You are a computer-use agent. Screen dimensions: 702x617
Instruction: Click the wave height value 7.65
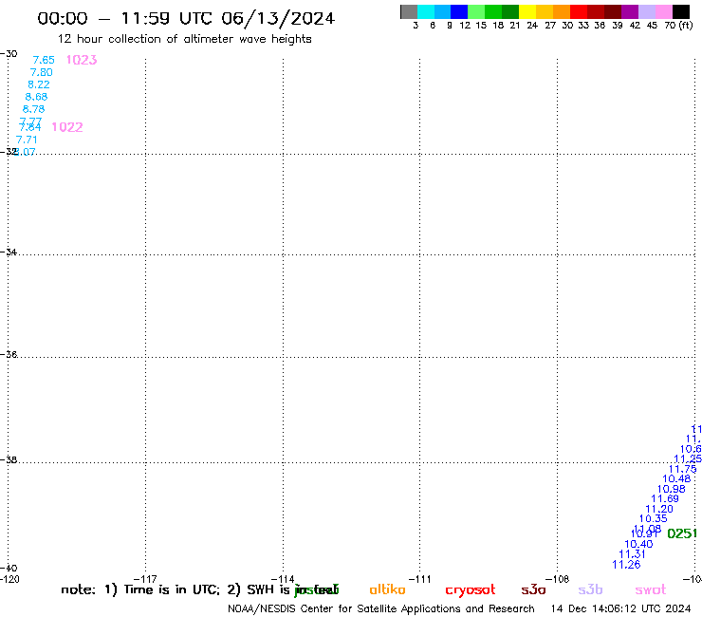click(44, 60)
